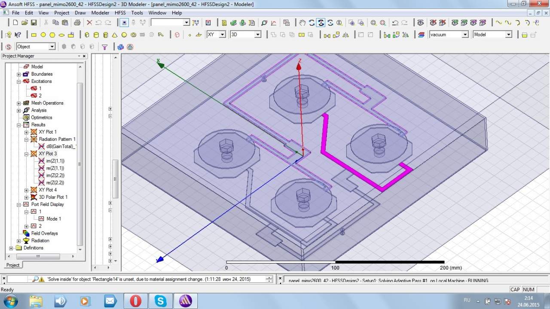Click the validation check mark icon
Viewport: 550px width, 309px height.
[233, 23]
